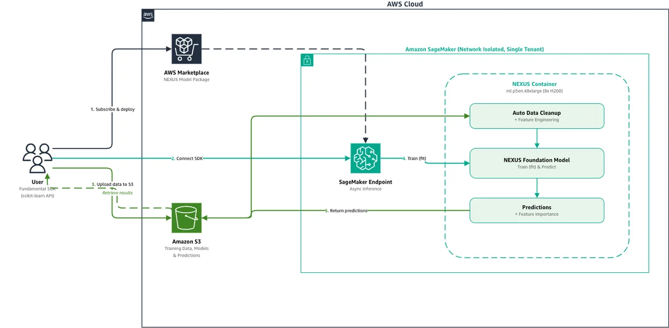Click the 'Async Inference' caption
The height and width of the screenshot is (328, 669).
point(365,189)
